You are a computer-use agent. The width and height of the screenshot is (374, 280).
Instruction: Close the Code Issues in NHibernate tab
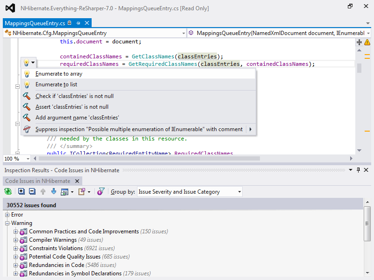(77, 181)
